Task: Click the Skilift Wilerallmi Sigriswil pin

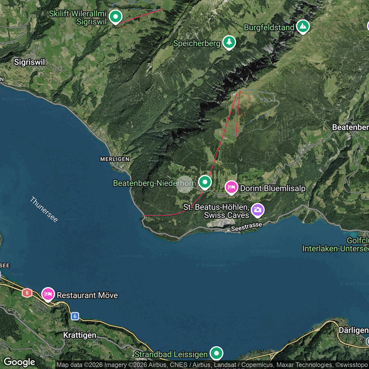Action: tap(115, 17)
